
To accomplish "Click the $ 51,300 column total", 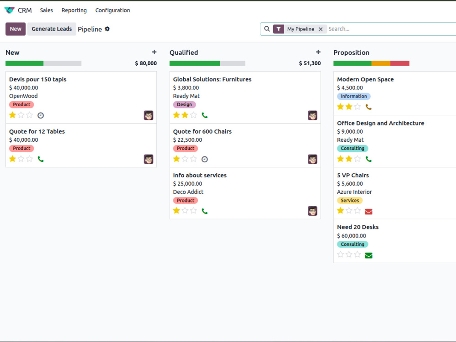I will click(310, 63).
